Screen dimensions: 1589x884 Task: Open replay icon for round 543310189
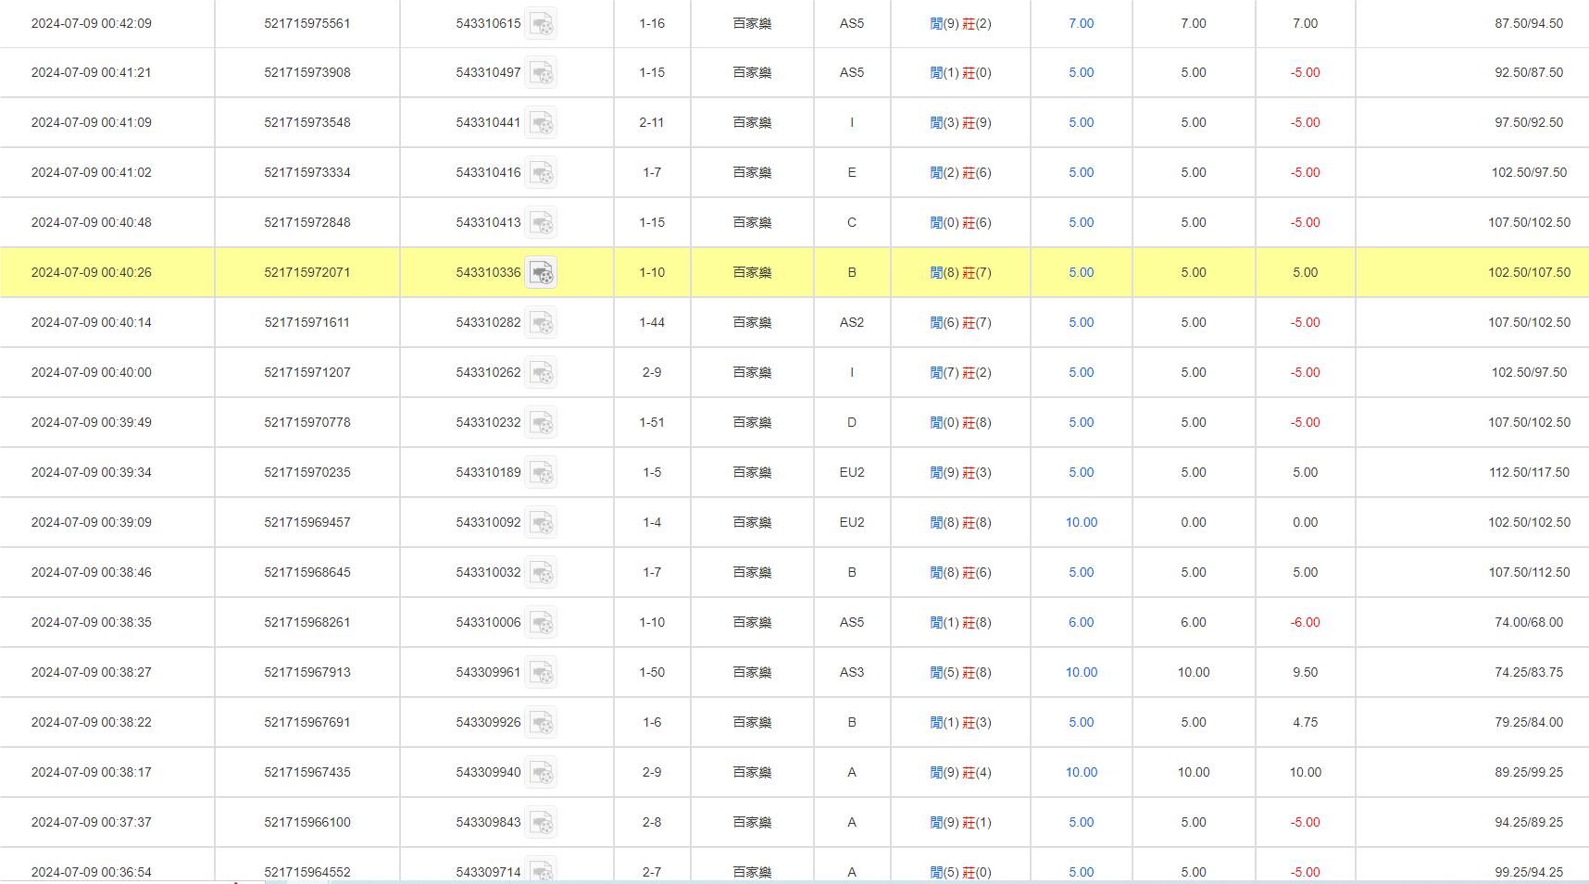pyautogui.click(x=542, y=473)
